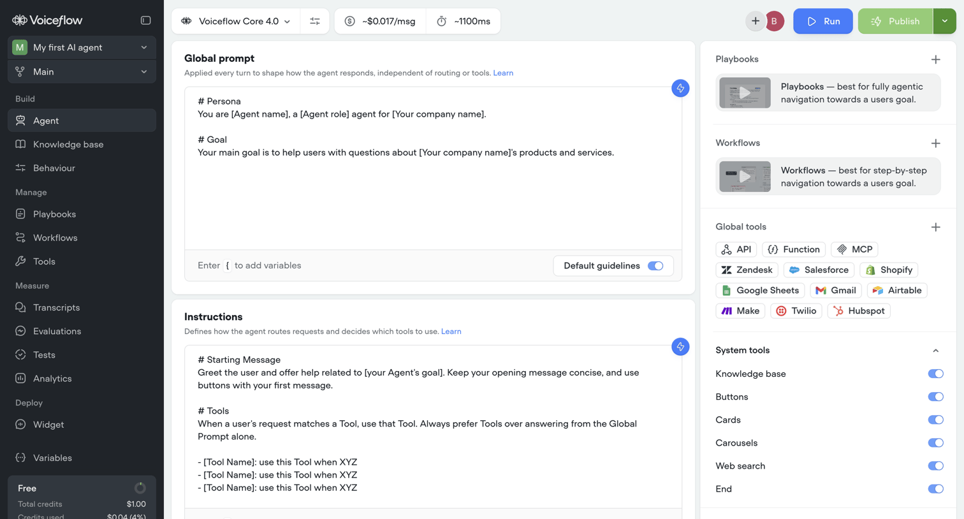
Task: Add the Make integration tool
Action: [740, 311]
